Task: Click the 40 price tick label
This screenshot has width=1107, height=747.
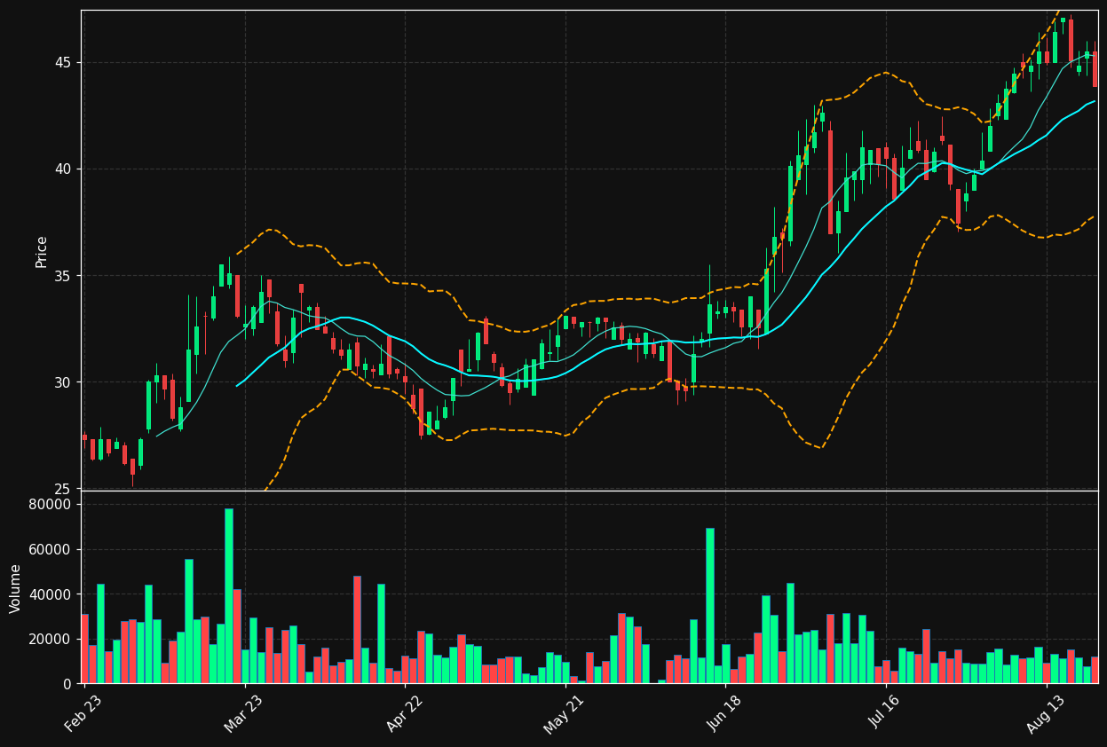Action: (x=65, y=169)
